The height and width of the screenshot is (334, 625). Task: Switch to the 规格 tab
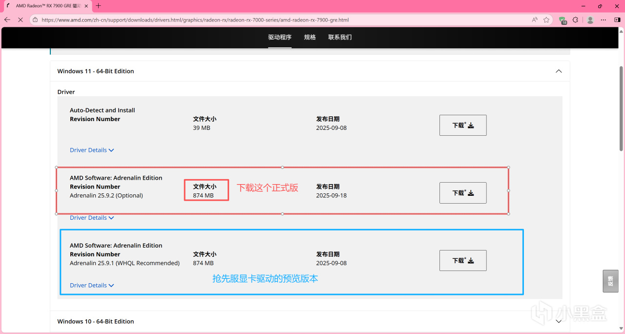tap(310, 37)
